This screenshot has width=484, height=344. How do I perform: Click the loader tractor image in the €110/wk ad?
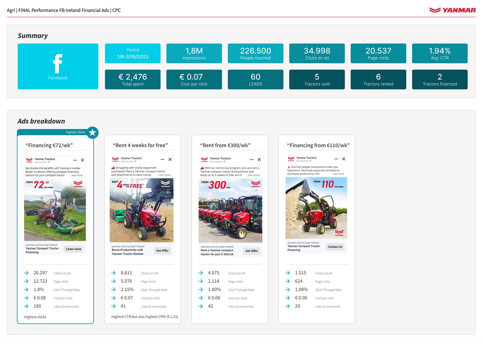pos(316,208)
